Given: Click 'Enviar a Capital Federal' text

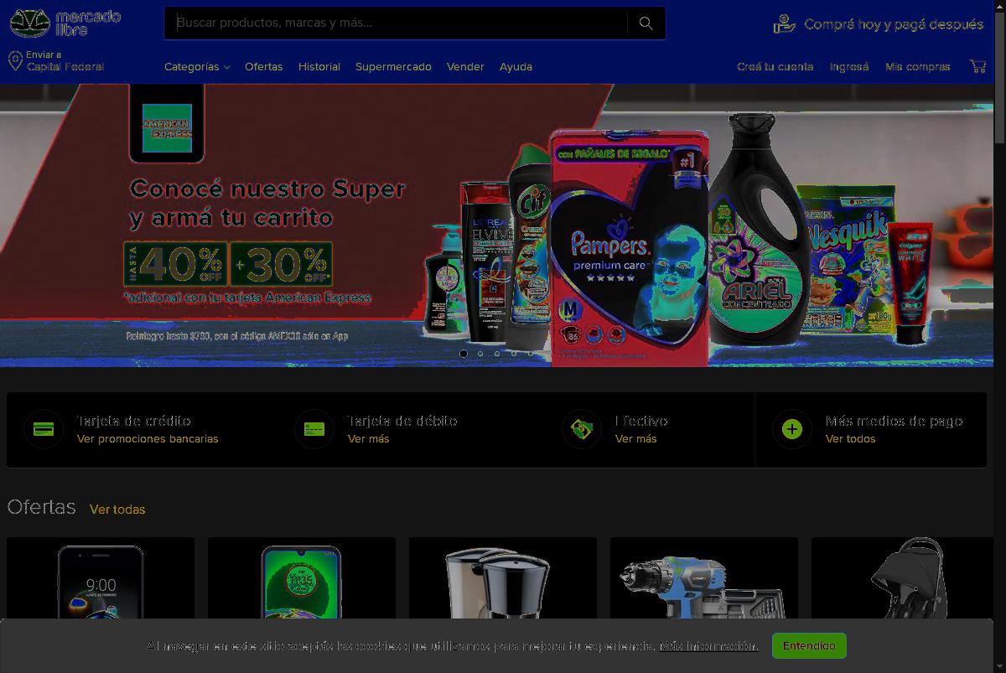Looking at the screenshot, I should click(x=65, y=60).
